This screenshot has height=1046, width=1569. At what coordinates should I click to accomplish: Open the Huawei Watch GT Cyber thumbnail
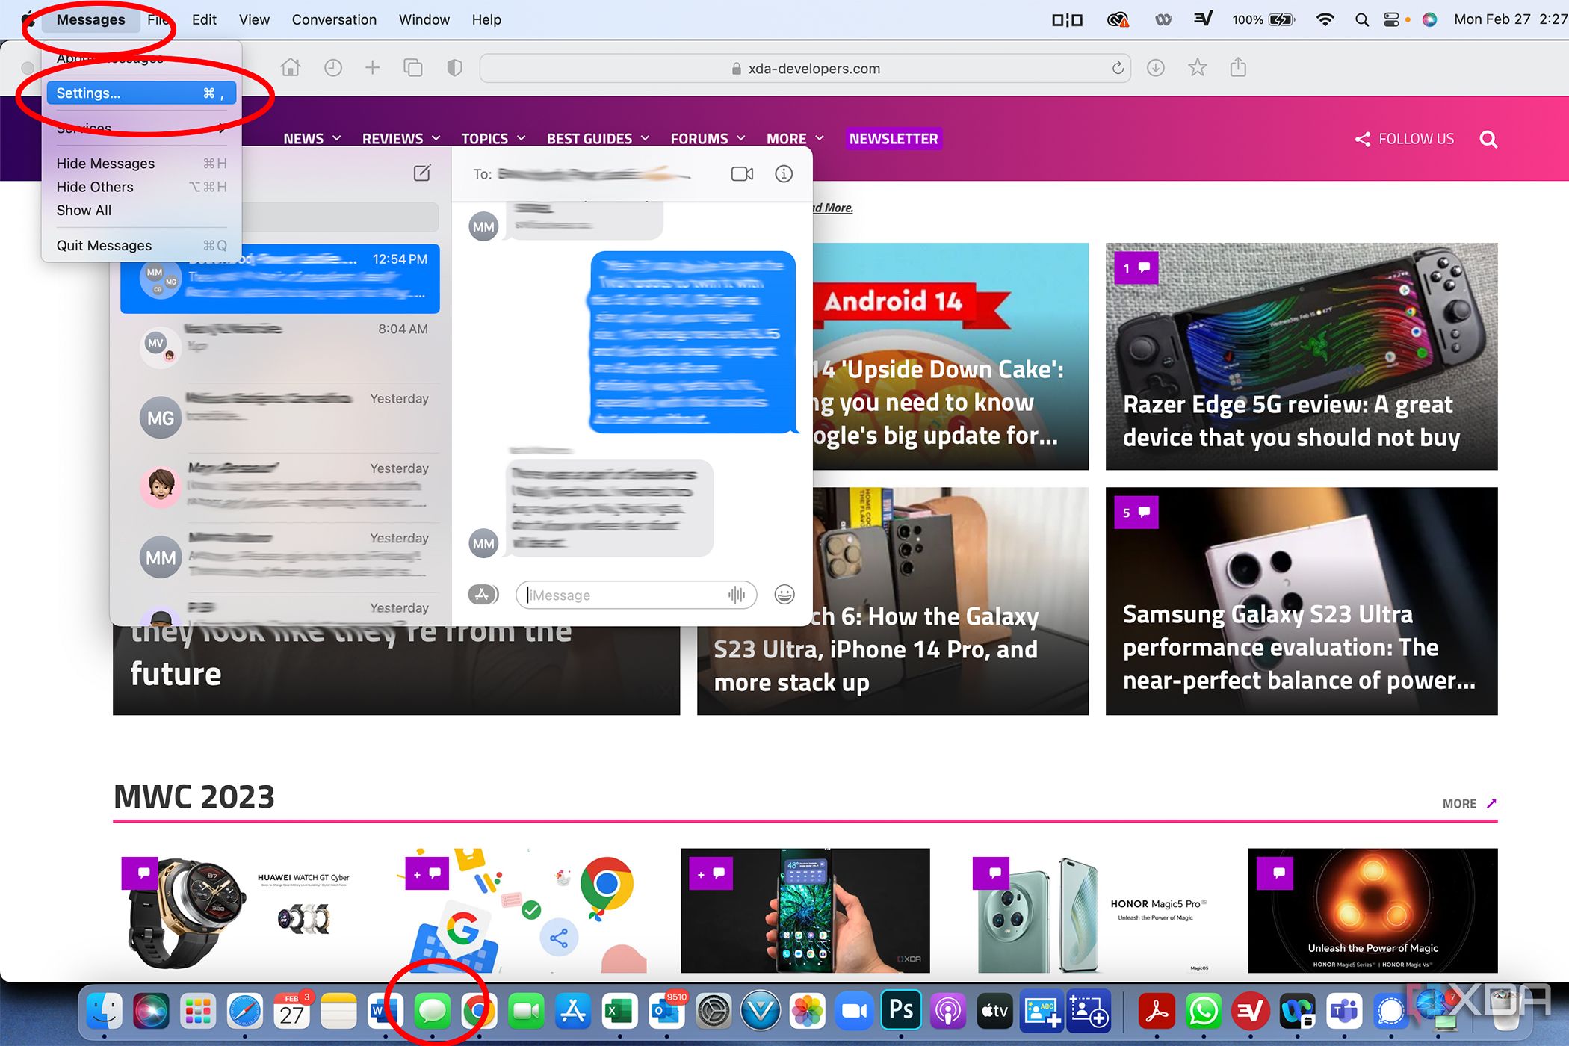(238, 911)
